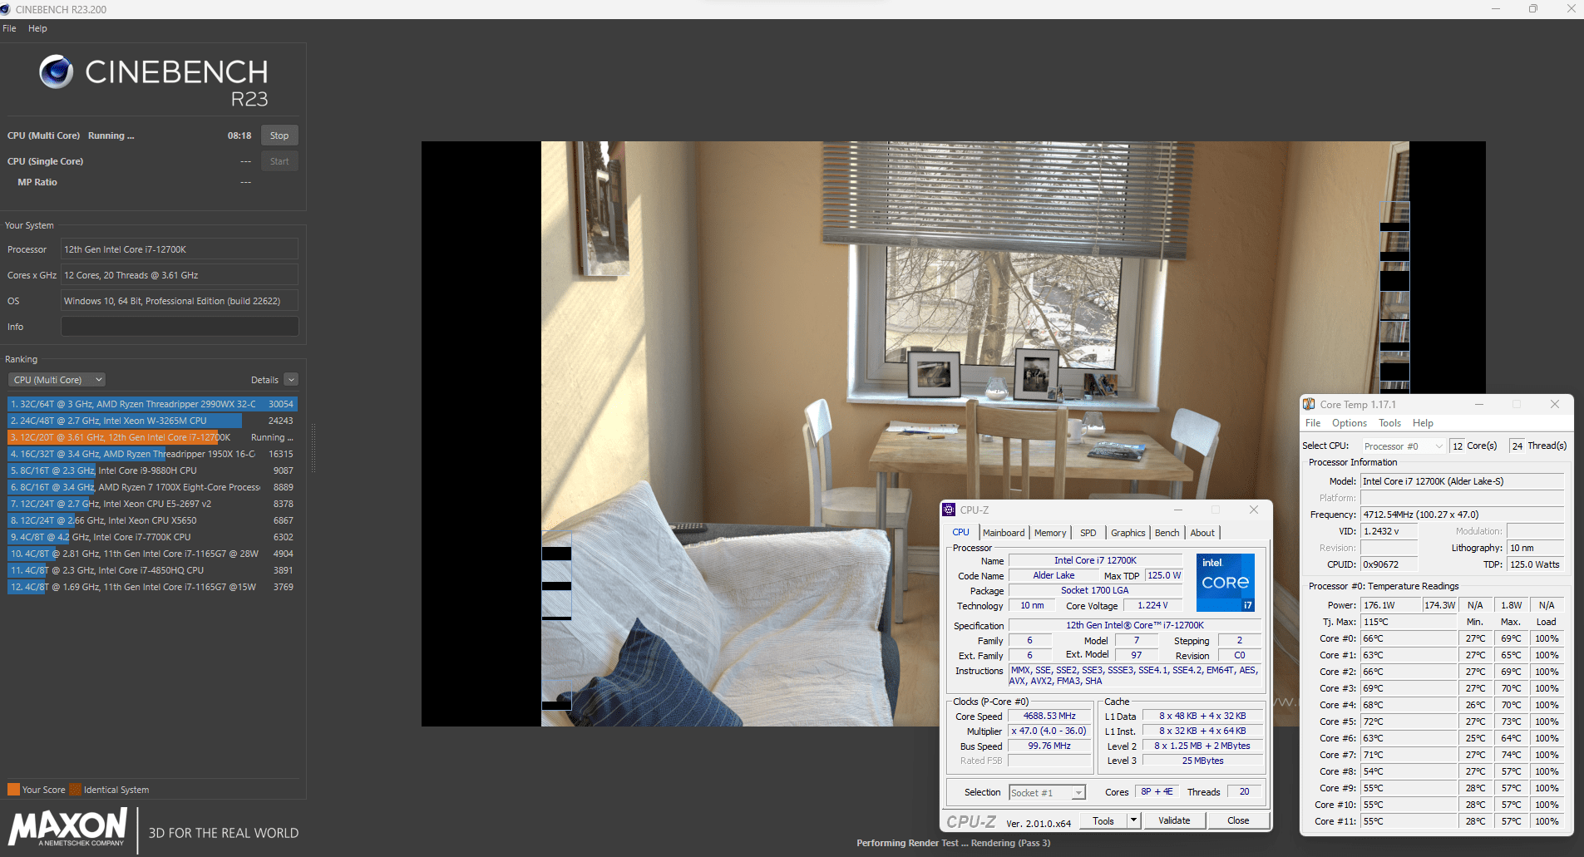1584x857 pixels.
Task: Minimize the CPU-Z window
Action: coord(1177,510)
